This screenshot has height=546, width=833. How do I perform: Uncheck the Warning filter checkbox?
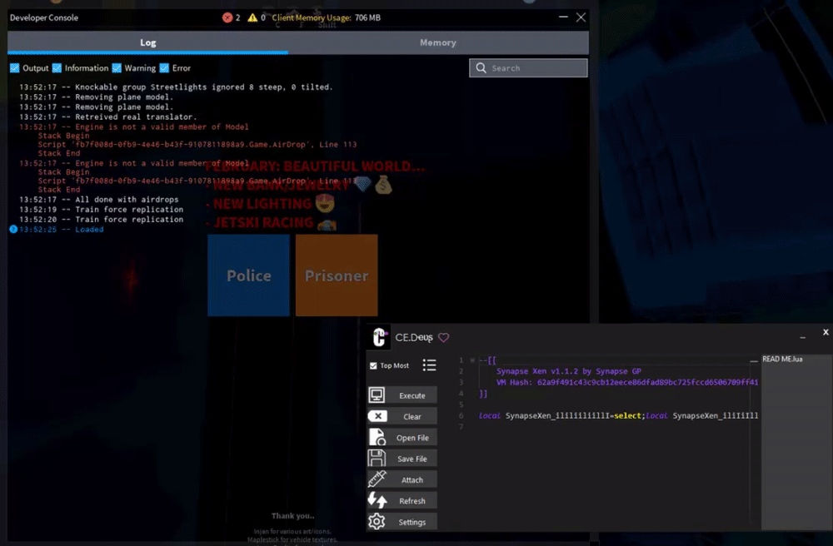tap(117, 68)
